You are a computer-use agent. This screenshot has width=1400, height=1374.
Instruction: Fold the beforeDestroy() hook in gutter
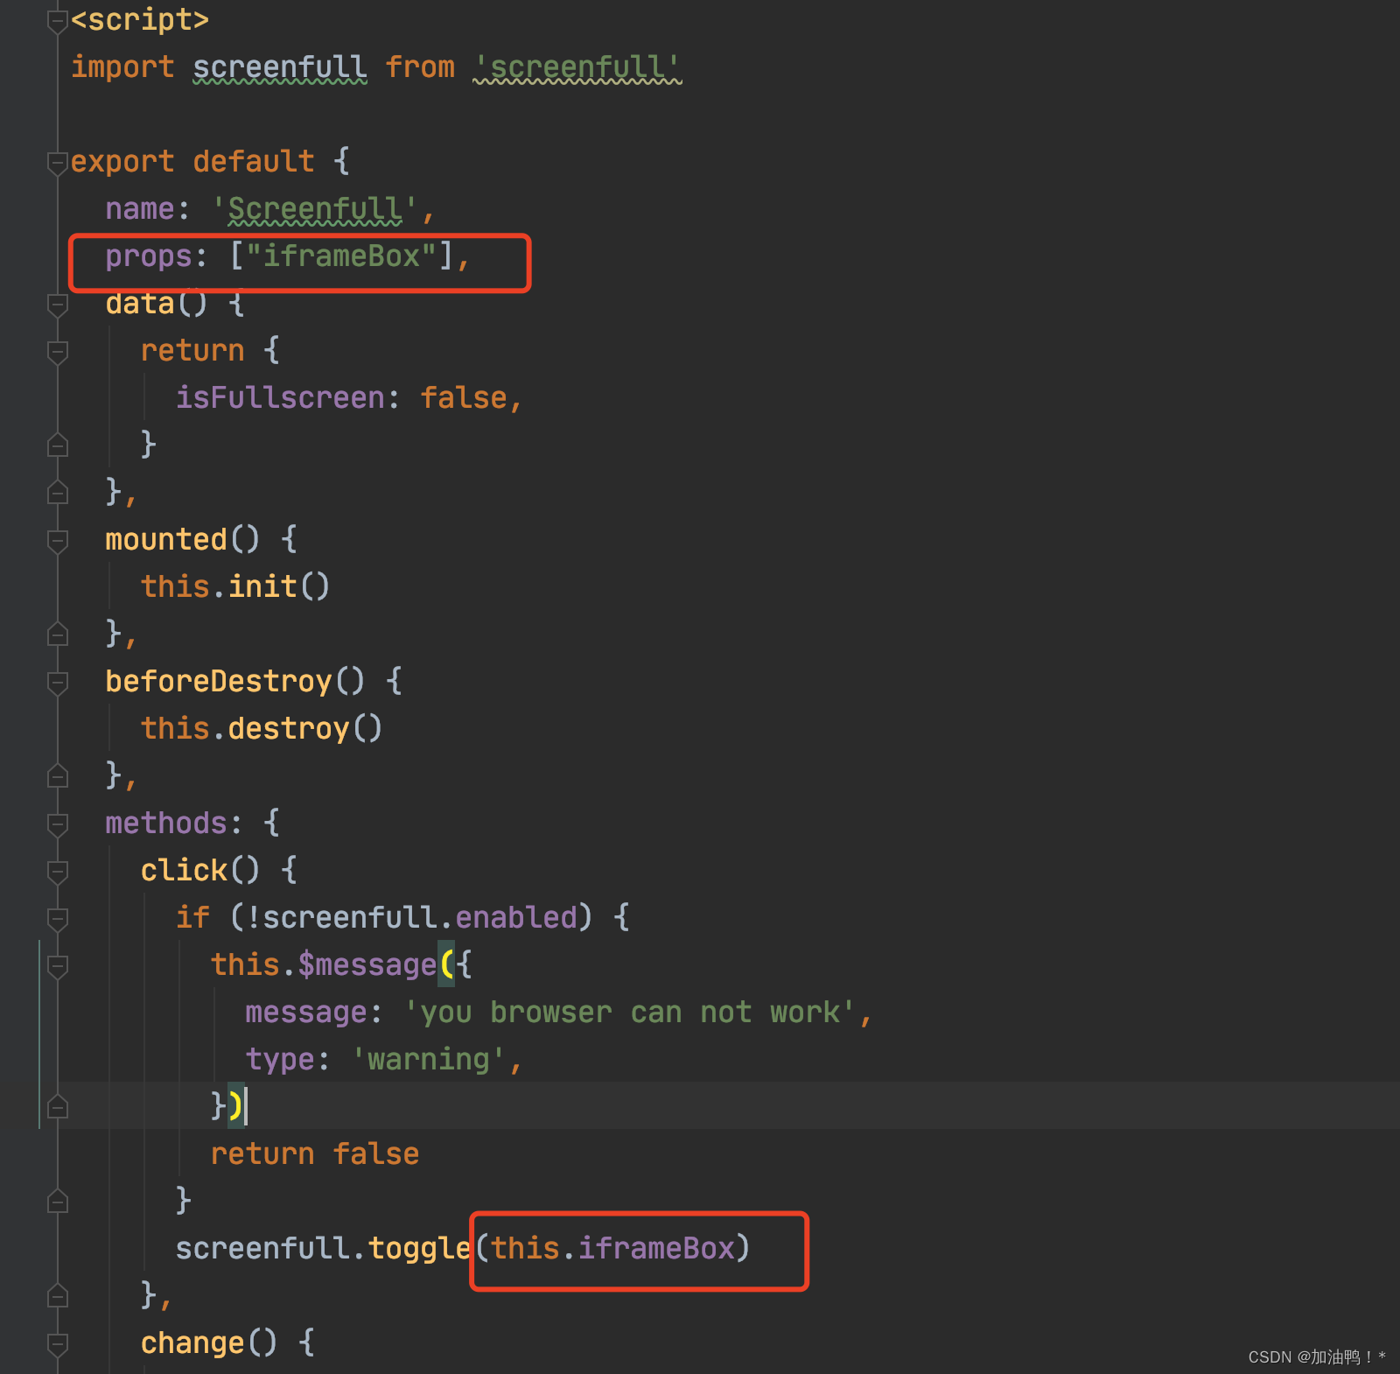58,682
